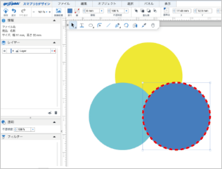Screen dimensions: 222x169
Task: Select the arrow selection tool
Action: 73,25
